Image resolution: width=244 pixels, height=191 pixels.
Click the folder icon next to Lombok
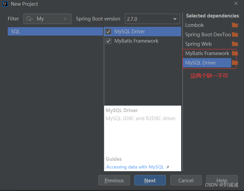click(x=235, y=25)
